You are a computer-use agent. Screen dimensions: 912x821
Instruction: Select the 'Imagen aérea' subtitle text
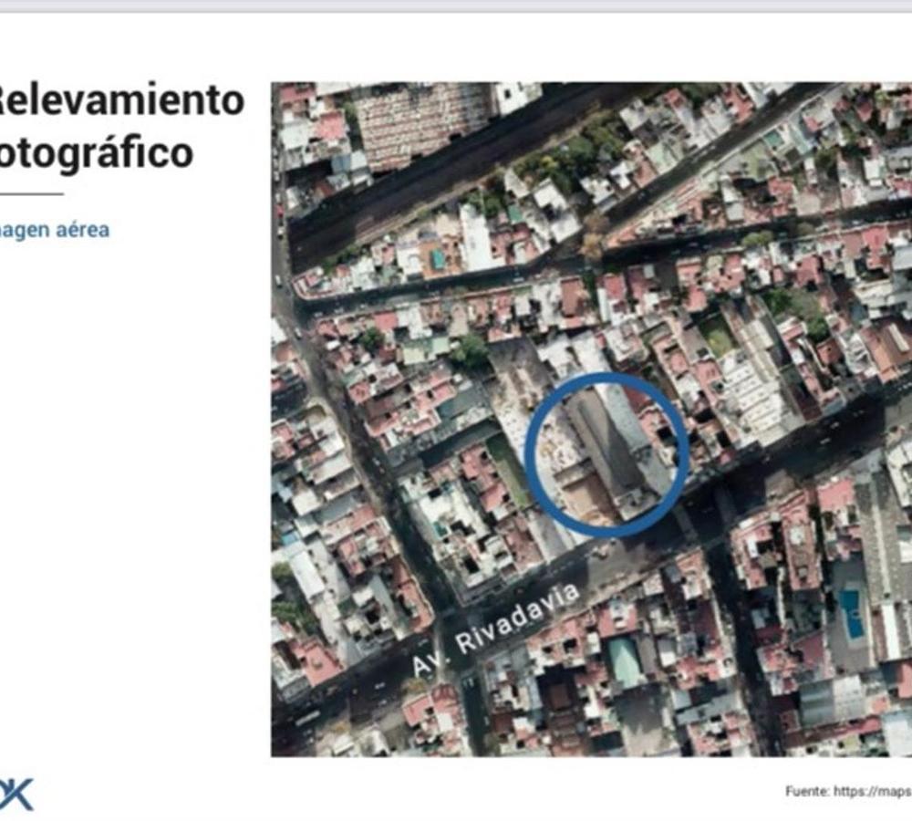(54, 230)
